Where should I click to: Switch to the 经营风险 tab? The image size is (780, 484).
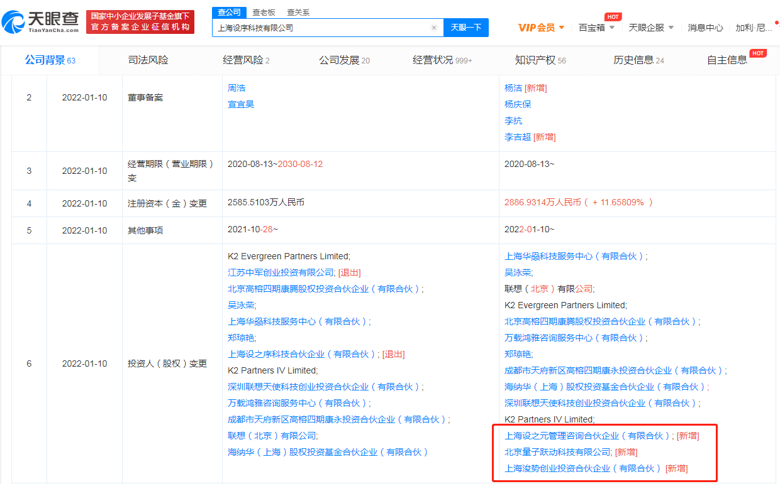tap(246, 60)
